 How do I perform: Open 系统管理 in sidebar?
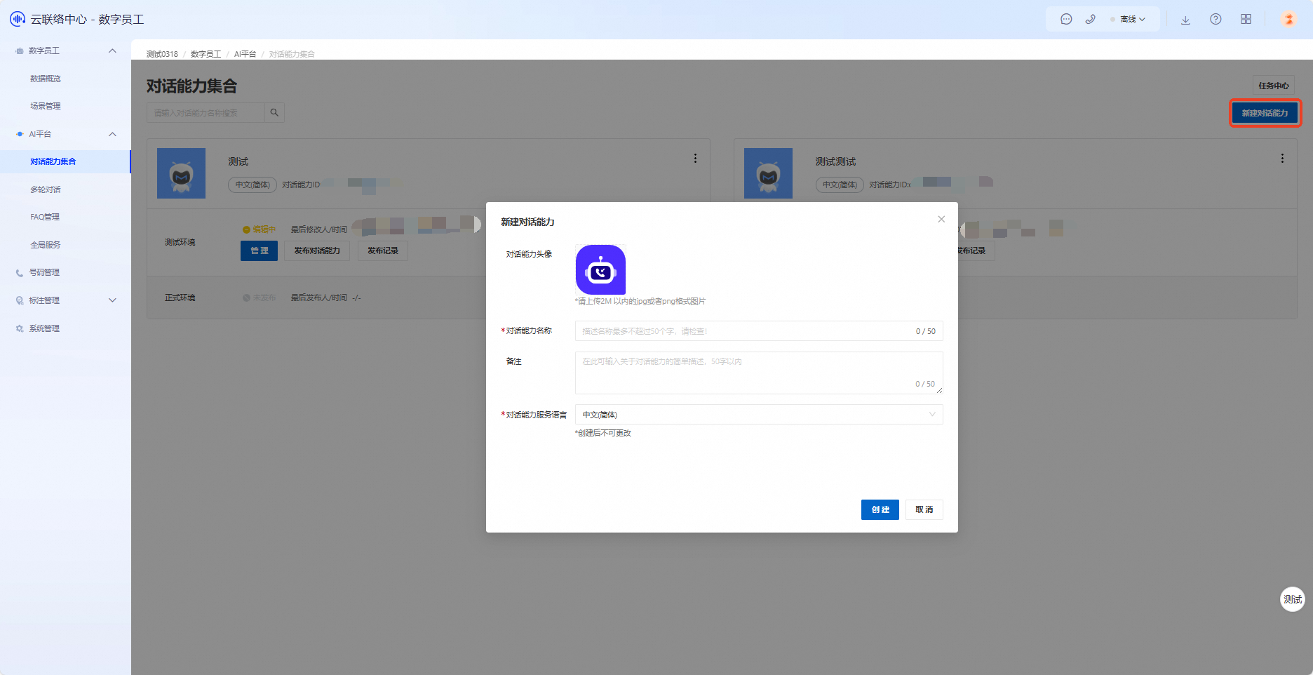[44, 328]
